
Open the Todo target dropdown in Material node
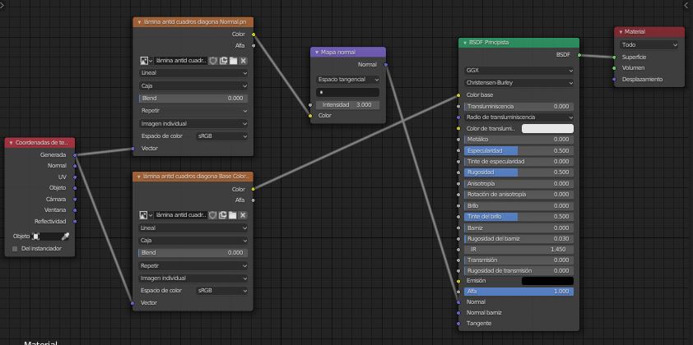[649, 44]
